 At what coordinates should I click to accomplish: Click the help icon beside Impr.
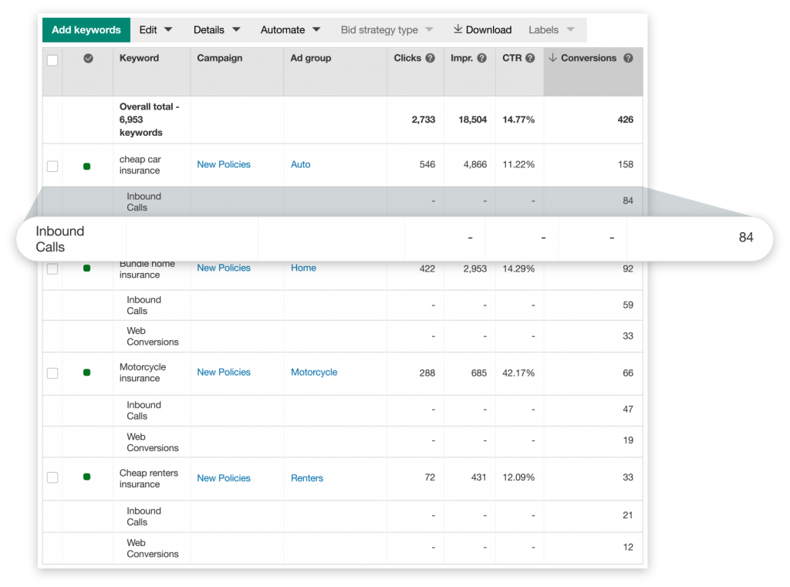pyautogui.click(x=481, y=58)
